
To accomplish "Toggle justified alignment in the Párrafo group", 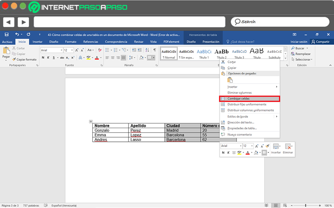I will point(123,57).
